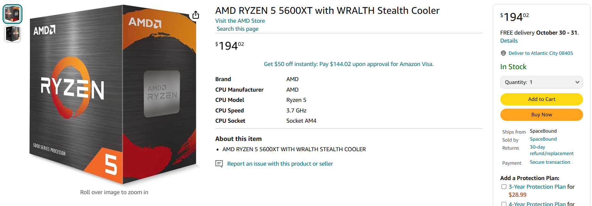Check the 4-Year Protection Plan checkbox

click(504, 204)
